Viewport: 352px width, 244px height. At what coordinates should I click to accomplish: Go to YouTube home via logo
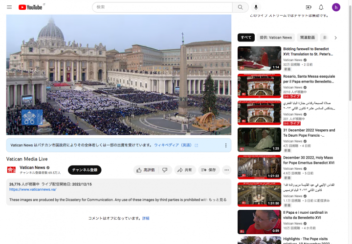click(x=30, y=7)
